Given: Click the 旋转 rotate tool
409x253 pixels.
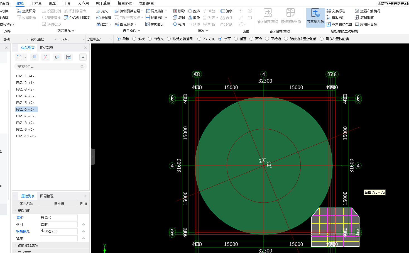Looking at the screenshot, I should click(194, 11).
